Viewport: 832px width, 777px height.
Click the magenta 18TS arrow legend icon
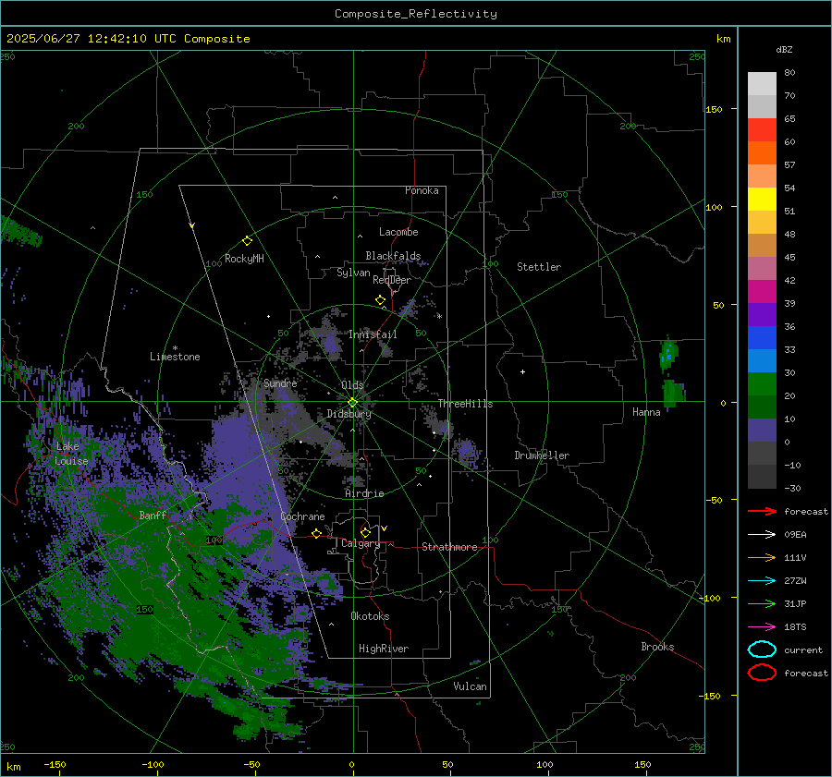coord(762,626)
